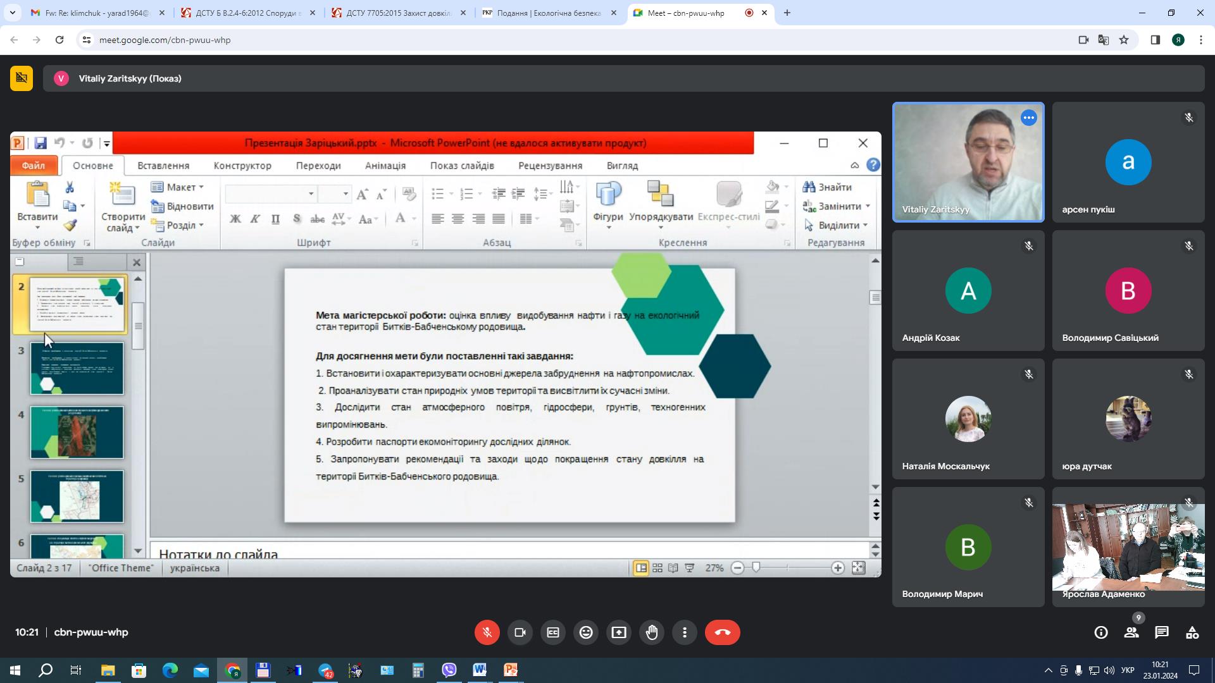Toggle closed captions button

[553, 632]
